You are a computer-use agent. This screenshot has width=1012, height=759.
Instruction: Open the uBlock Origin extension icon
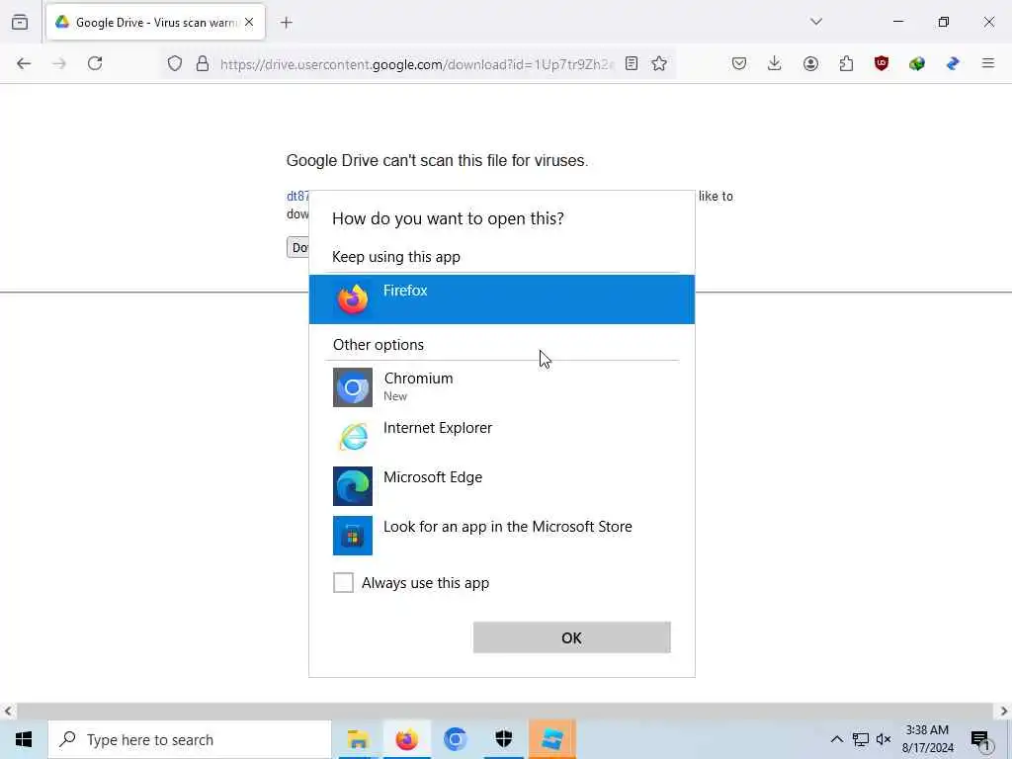click(882, 63)
